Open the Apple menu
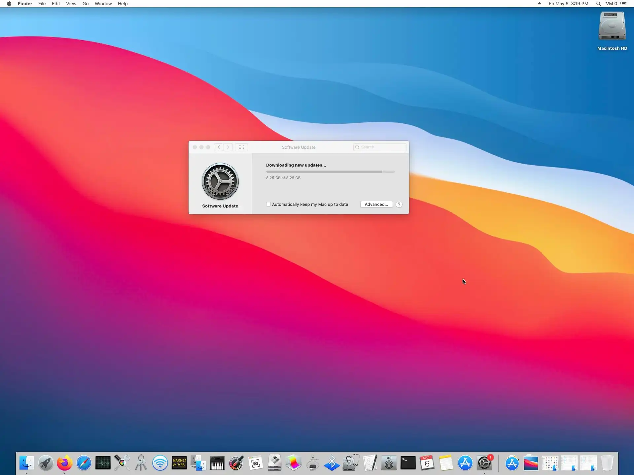 pyautogui.click(x=9, y=4)
